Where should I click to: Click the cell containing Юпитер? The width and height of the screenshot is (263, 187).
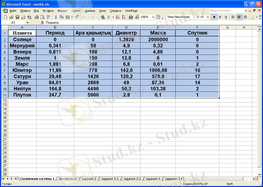22,70
